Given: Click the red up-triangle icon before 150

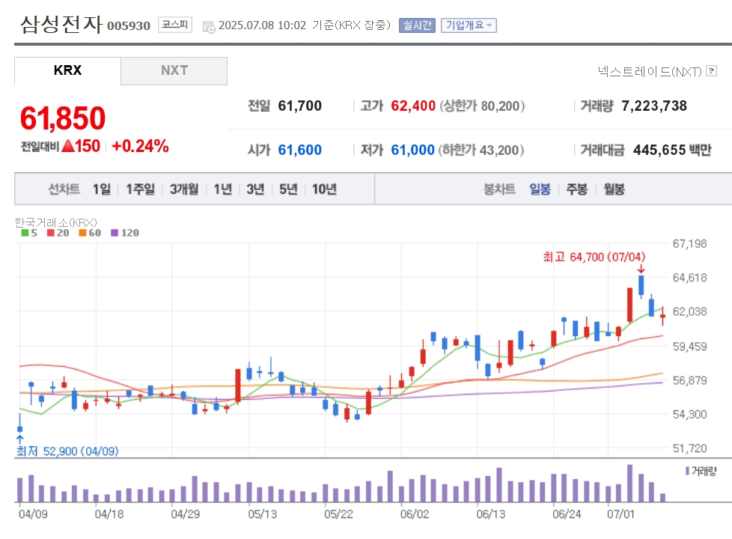Looking at the screenshot, I should point(68,146).
